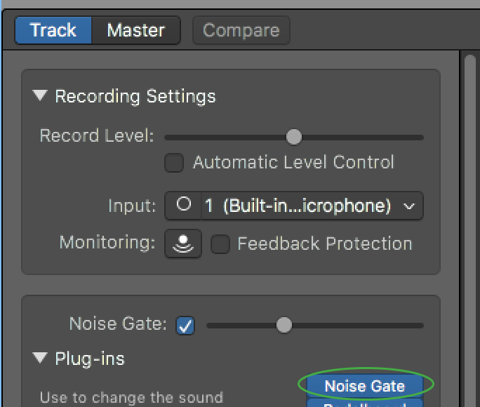The image size is (480, 407).
Task: Click the Compare button
Action: (241, 30)
